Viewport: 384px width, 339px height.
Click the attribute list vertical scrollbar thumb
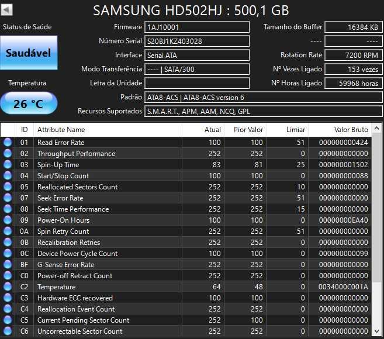click(376, 208)
